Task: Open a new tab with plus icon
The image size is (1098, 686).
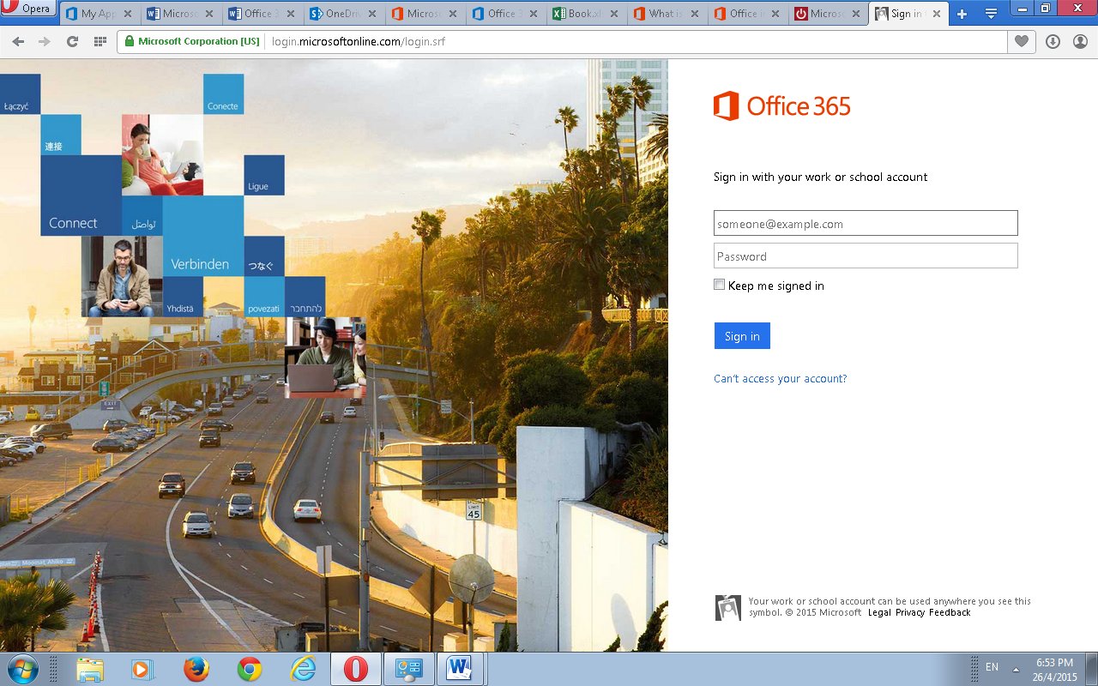Action: coord(962,14)
